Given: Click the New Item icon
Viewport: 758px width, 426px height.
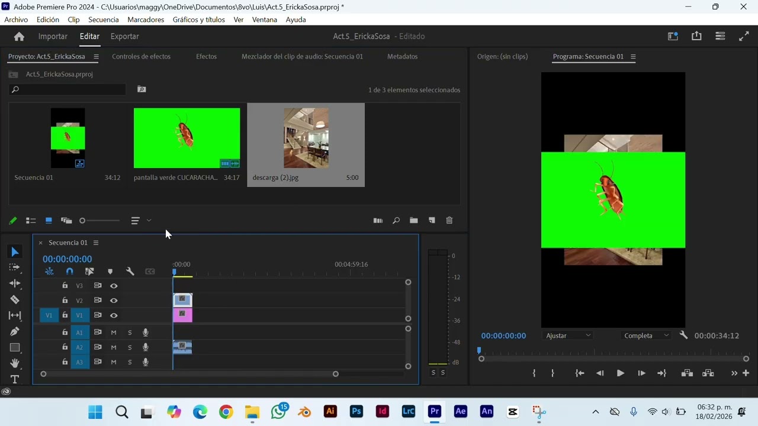Looking at the screenshot, I should click(x=432, y=221).
